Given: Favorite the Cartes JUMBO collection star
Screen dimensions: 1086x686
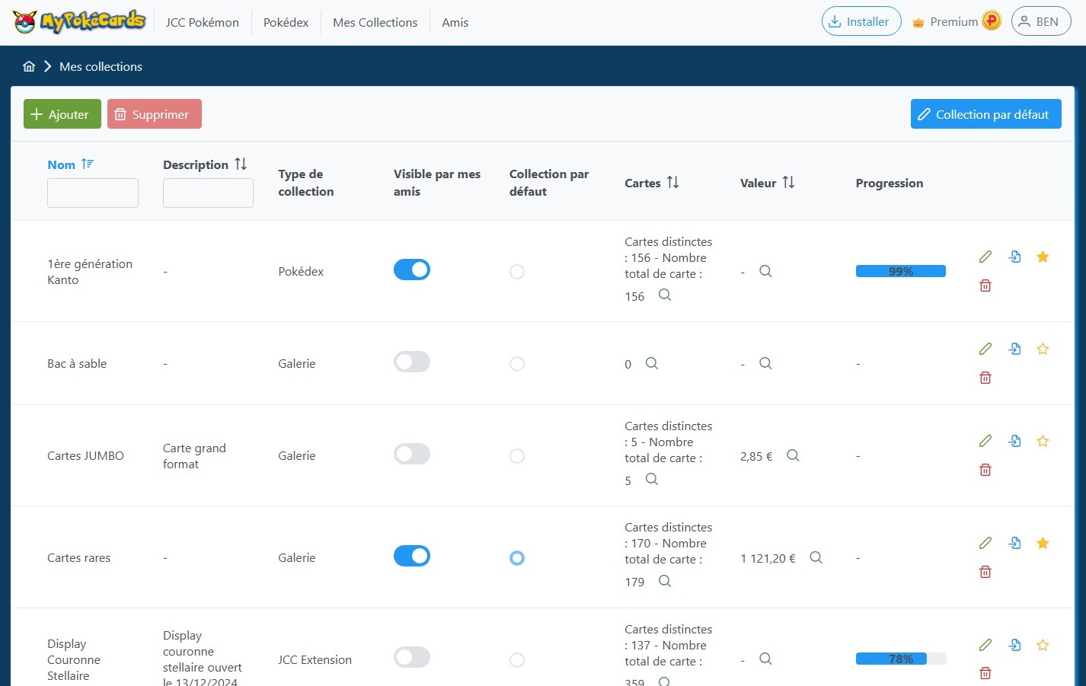Looking at the screenshot, I should 1043,441.
